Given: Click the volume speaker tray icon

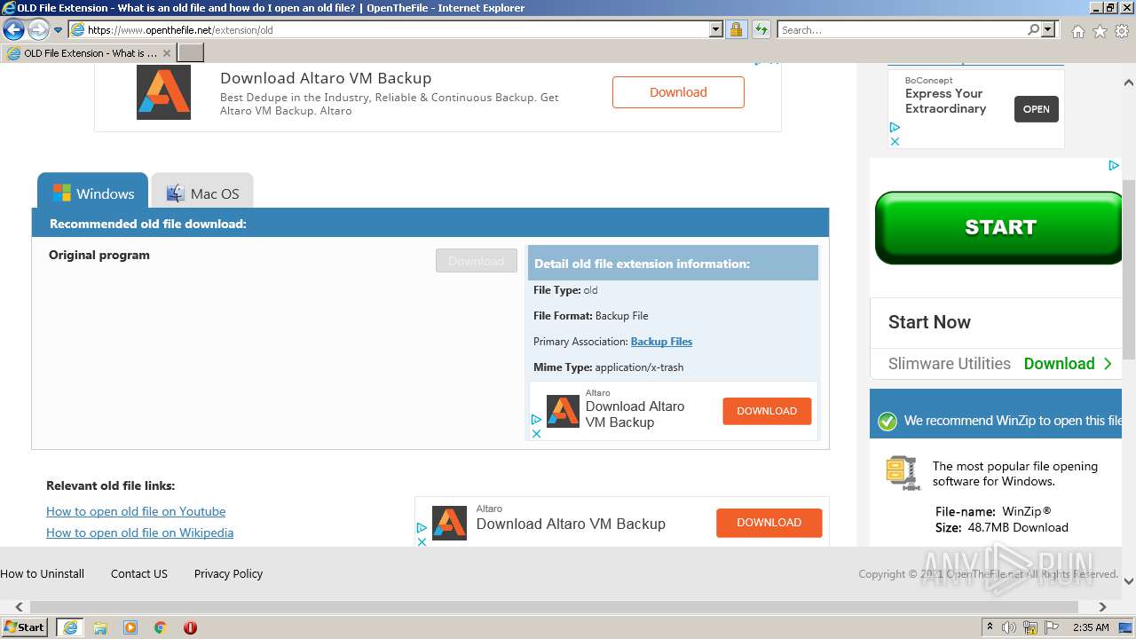Looking at the screenshot, I should pos(1009,627).
